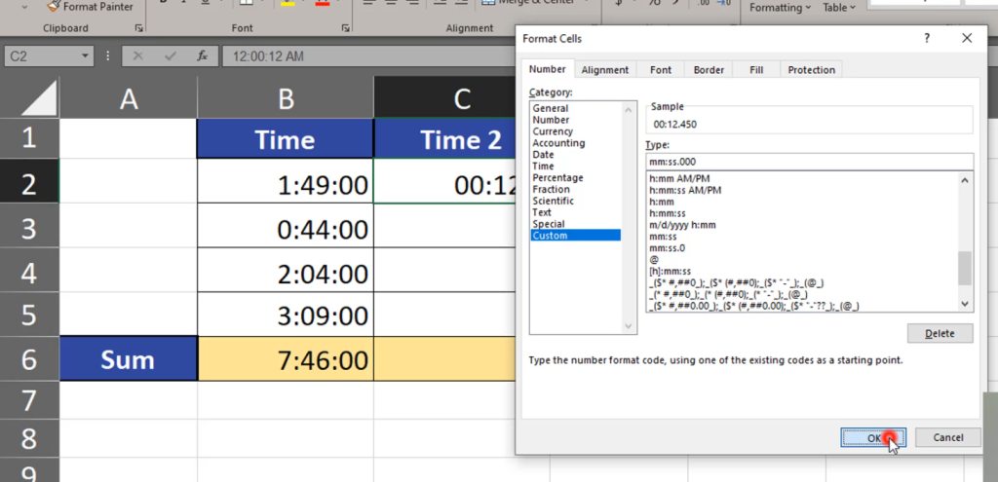Select the Time category in the list
The width and height of the screenshot is (998, 482).
[543, 167]
